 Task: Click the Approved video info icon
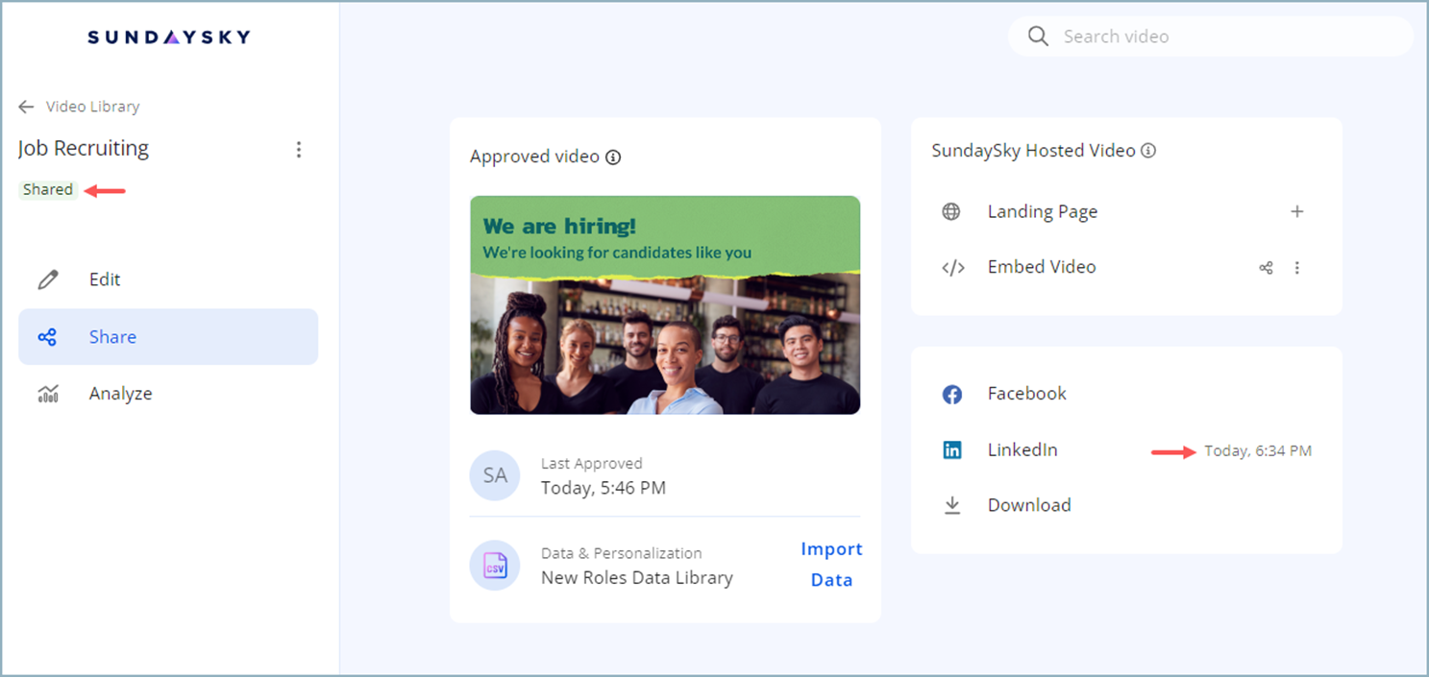pyautogui.click(x=613, y=157)
